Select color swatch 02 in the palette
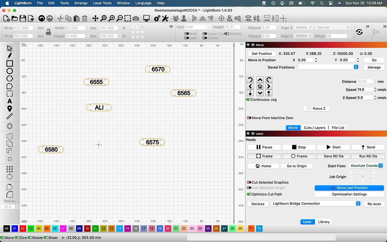The height and width of the screenshot is (242, 387). 23,228
